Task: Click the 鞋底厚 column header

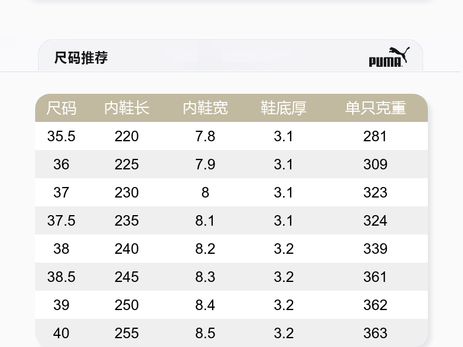Action: pyautogui.click(x=284, y=108)
